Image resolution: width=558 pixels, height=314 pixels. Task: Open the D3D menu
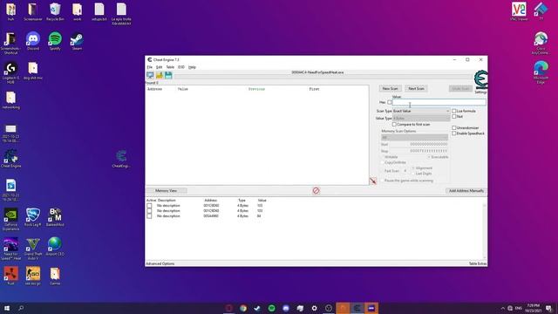coord(181,67)
